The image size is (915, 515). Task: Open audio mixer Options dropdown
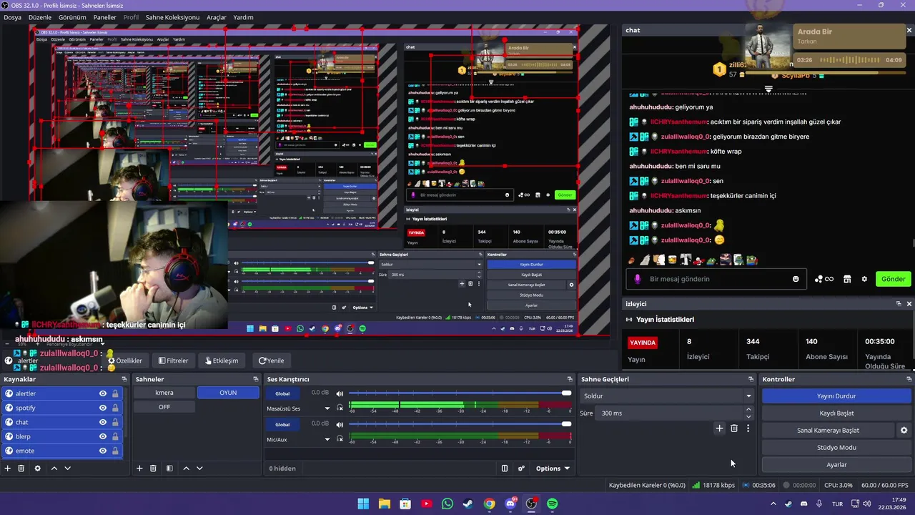click(553, 469)
